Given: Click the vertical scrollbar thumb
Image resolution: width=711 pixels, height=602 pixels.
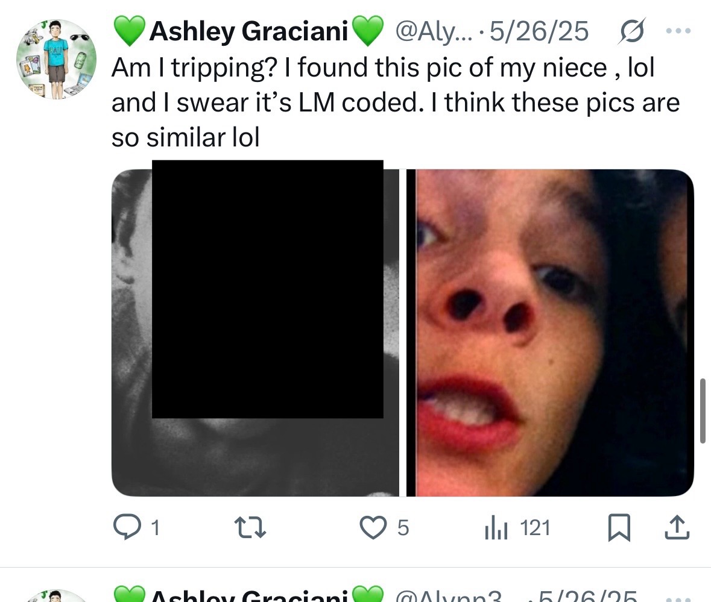Looking at the screenshot, I should pyautogui.click(x=703, y=410).
